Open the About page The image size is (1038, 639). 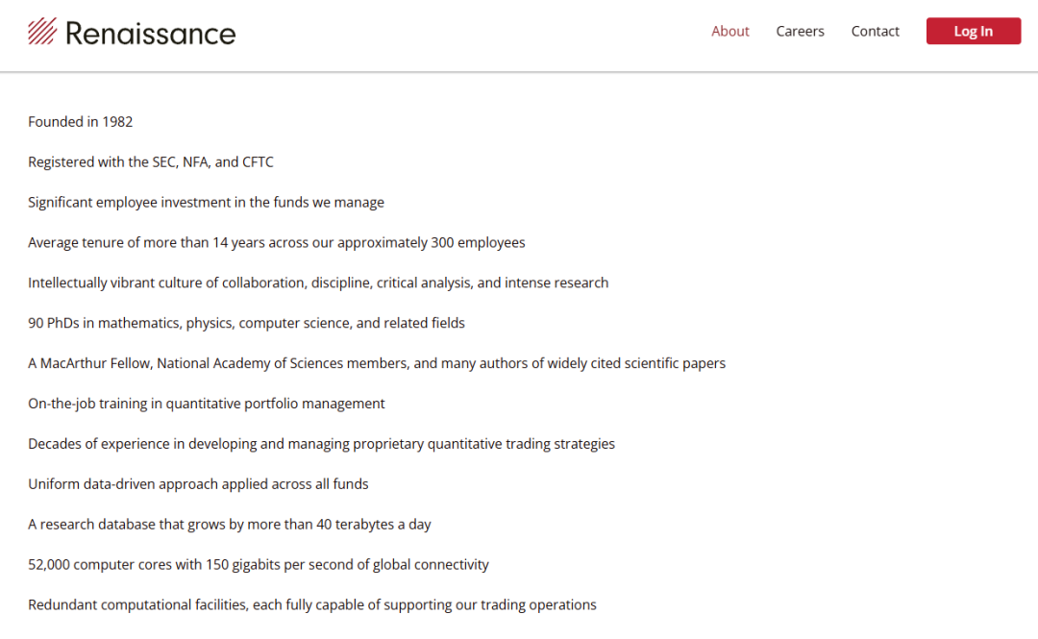(x=730, y=31)
